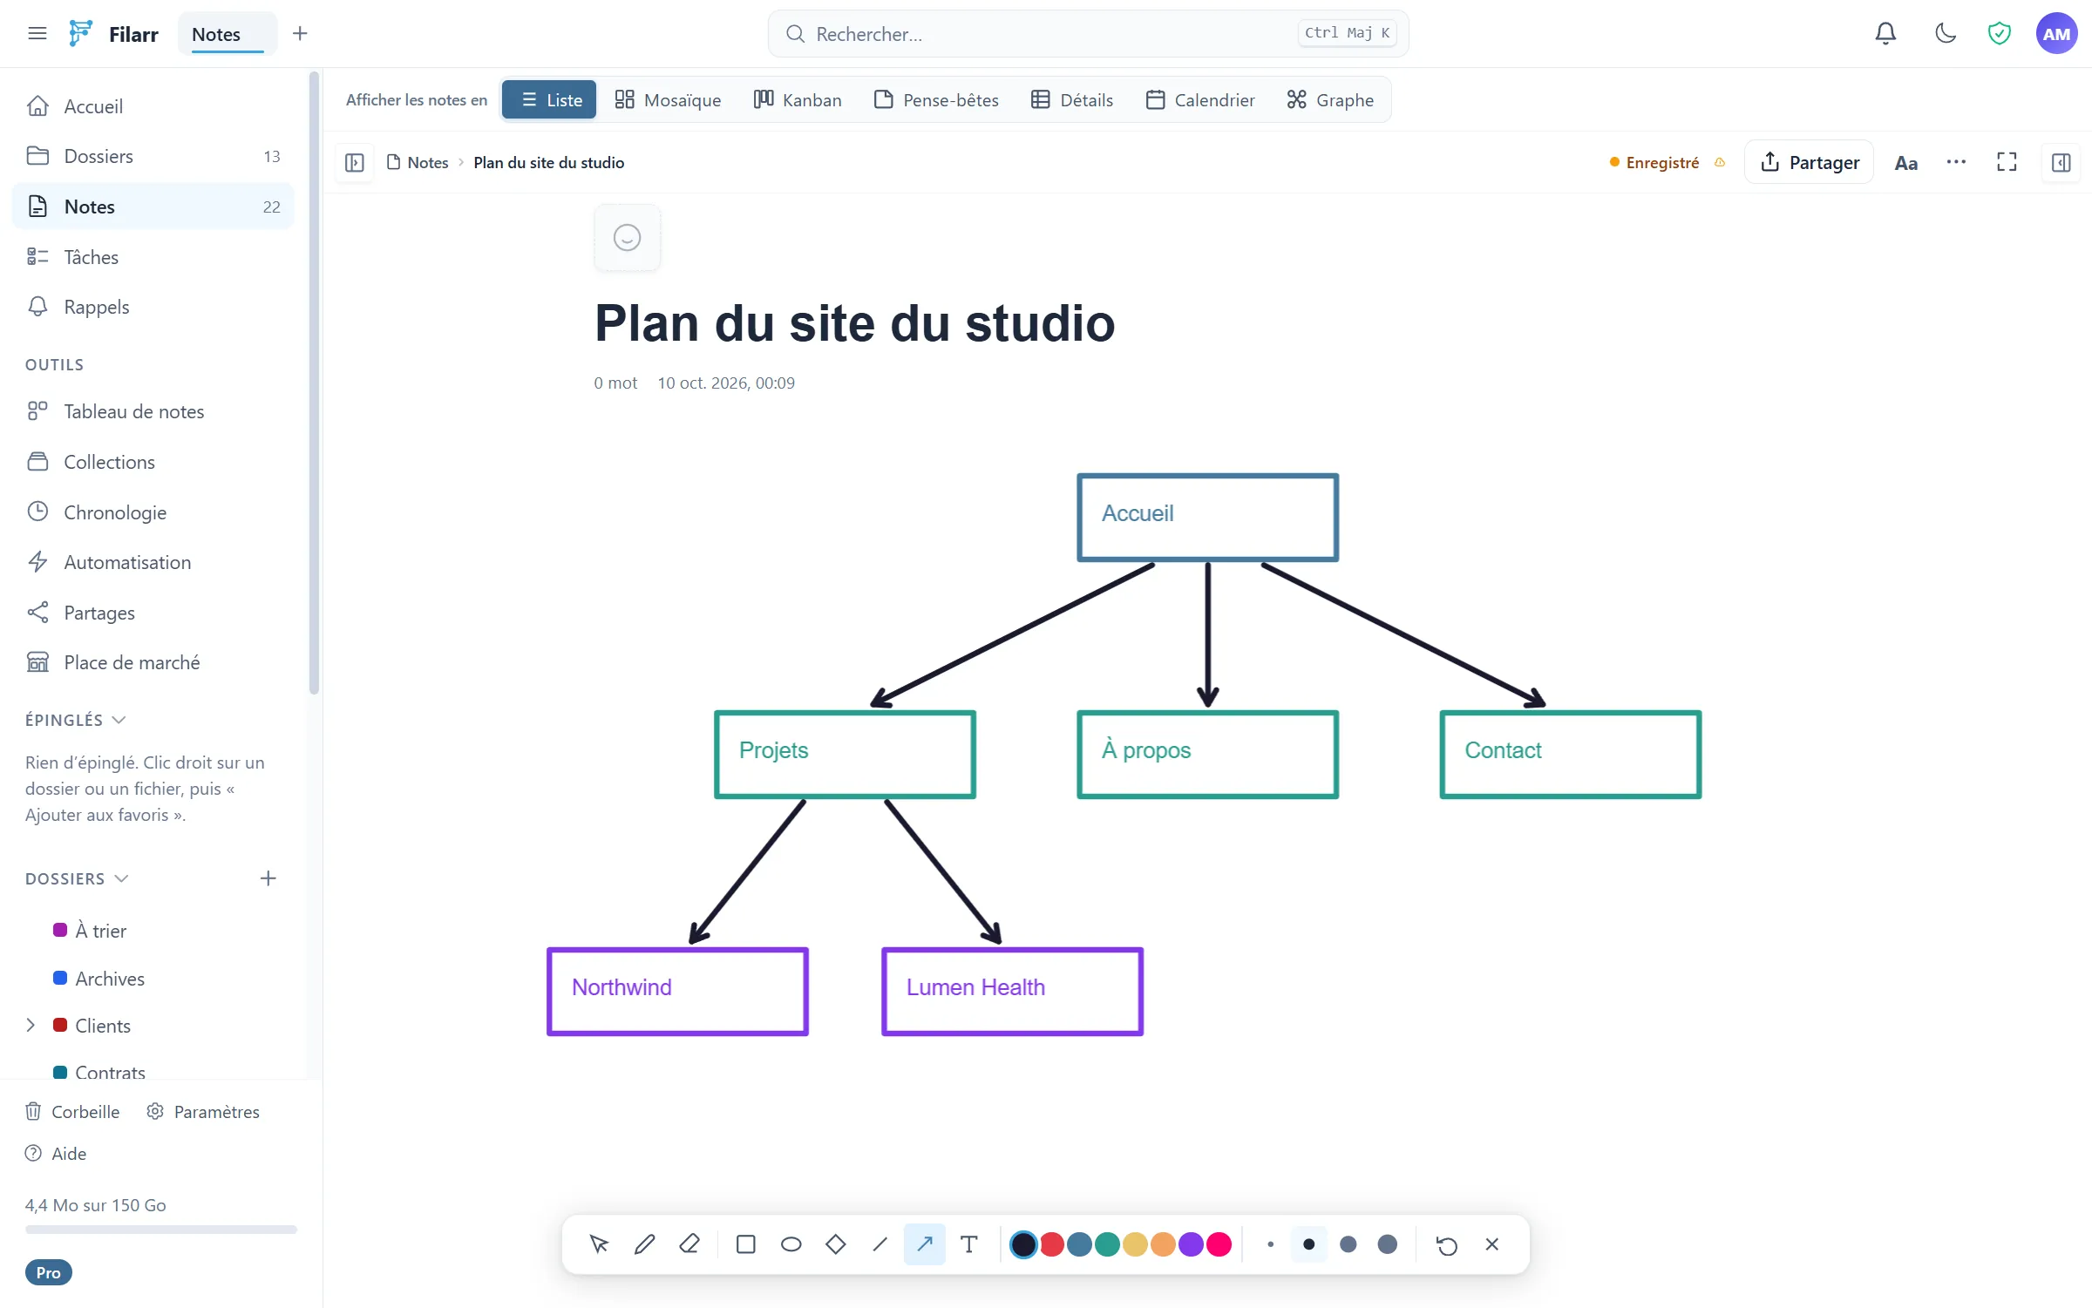This screenshot has height=1308, width=2092.
Task: Select the ellipse shape tool
Action: pyautogui.click(x=791, y=1244)
